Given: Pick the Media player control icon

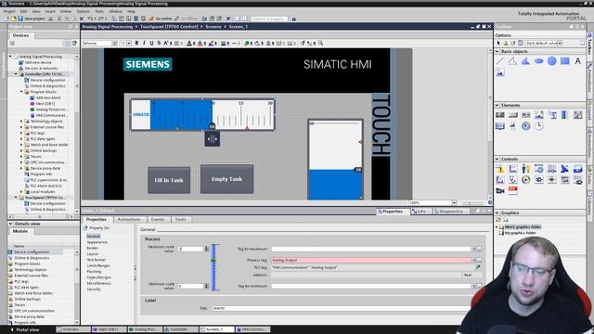Looking at the screenshot, I should tap(526, 180).
